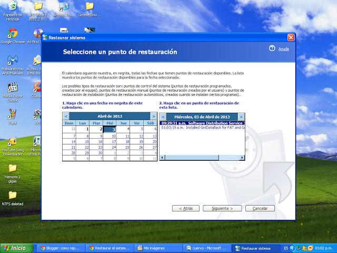
Task: Click the horizontal scrollbar thumb in list
Action: [192, 158]
